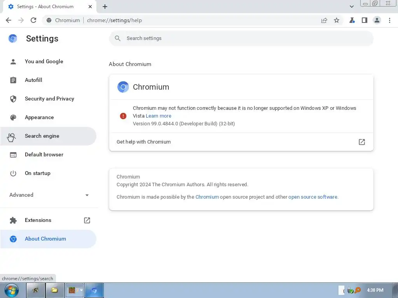Click the shield icon beside Security and Privacy

[x=13, y=99]
